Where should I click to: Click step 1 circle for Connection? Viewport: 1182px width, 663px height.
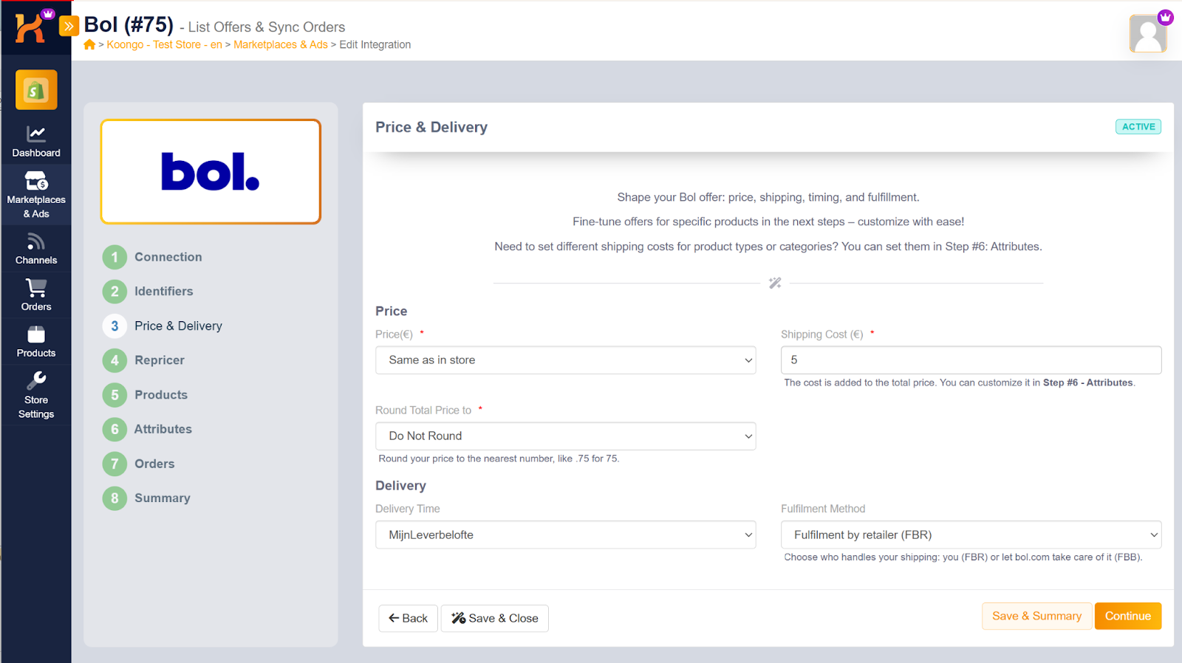(115, 257)
